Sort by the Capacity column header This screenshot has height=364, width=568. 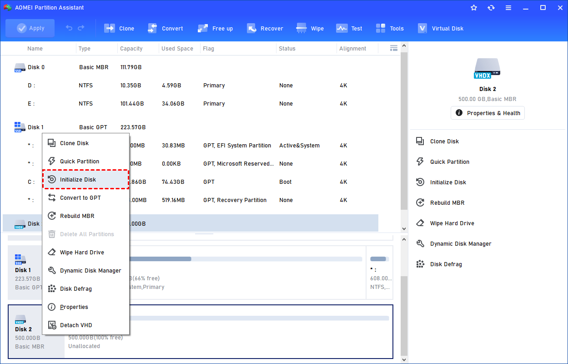click(131, 48)
